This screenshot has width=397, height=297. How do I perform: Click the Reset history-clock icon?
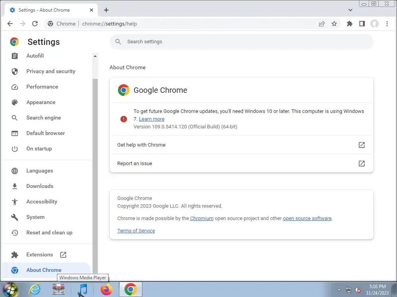coord(15,232)
